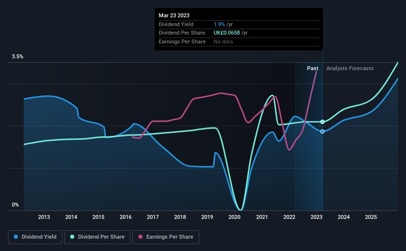
Task: Click the 2016 x-axis label
Action: pos(126,217)
